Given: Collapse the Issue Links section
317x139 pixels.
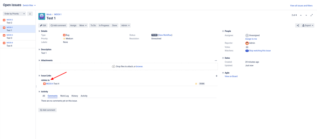Looking at the screenshot, I should click(39, 76).
